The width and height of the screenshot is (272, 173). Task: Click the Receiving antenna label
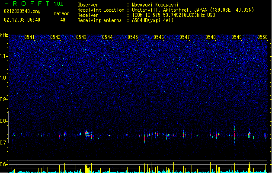pos(99,20)
